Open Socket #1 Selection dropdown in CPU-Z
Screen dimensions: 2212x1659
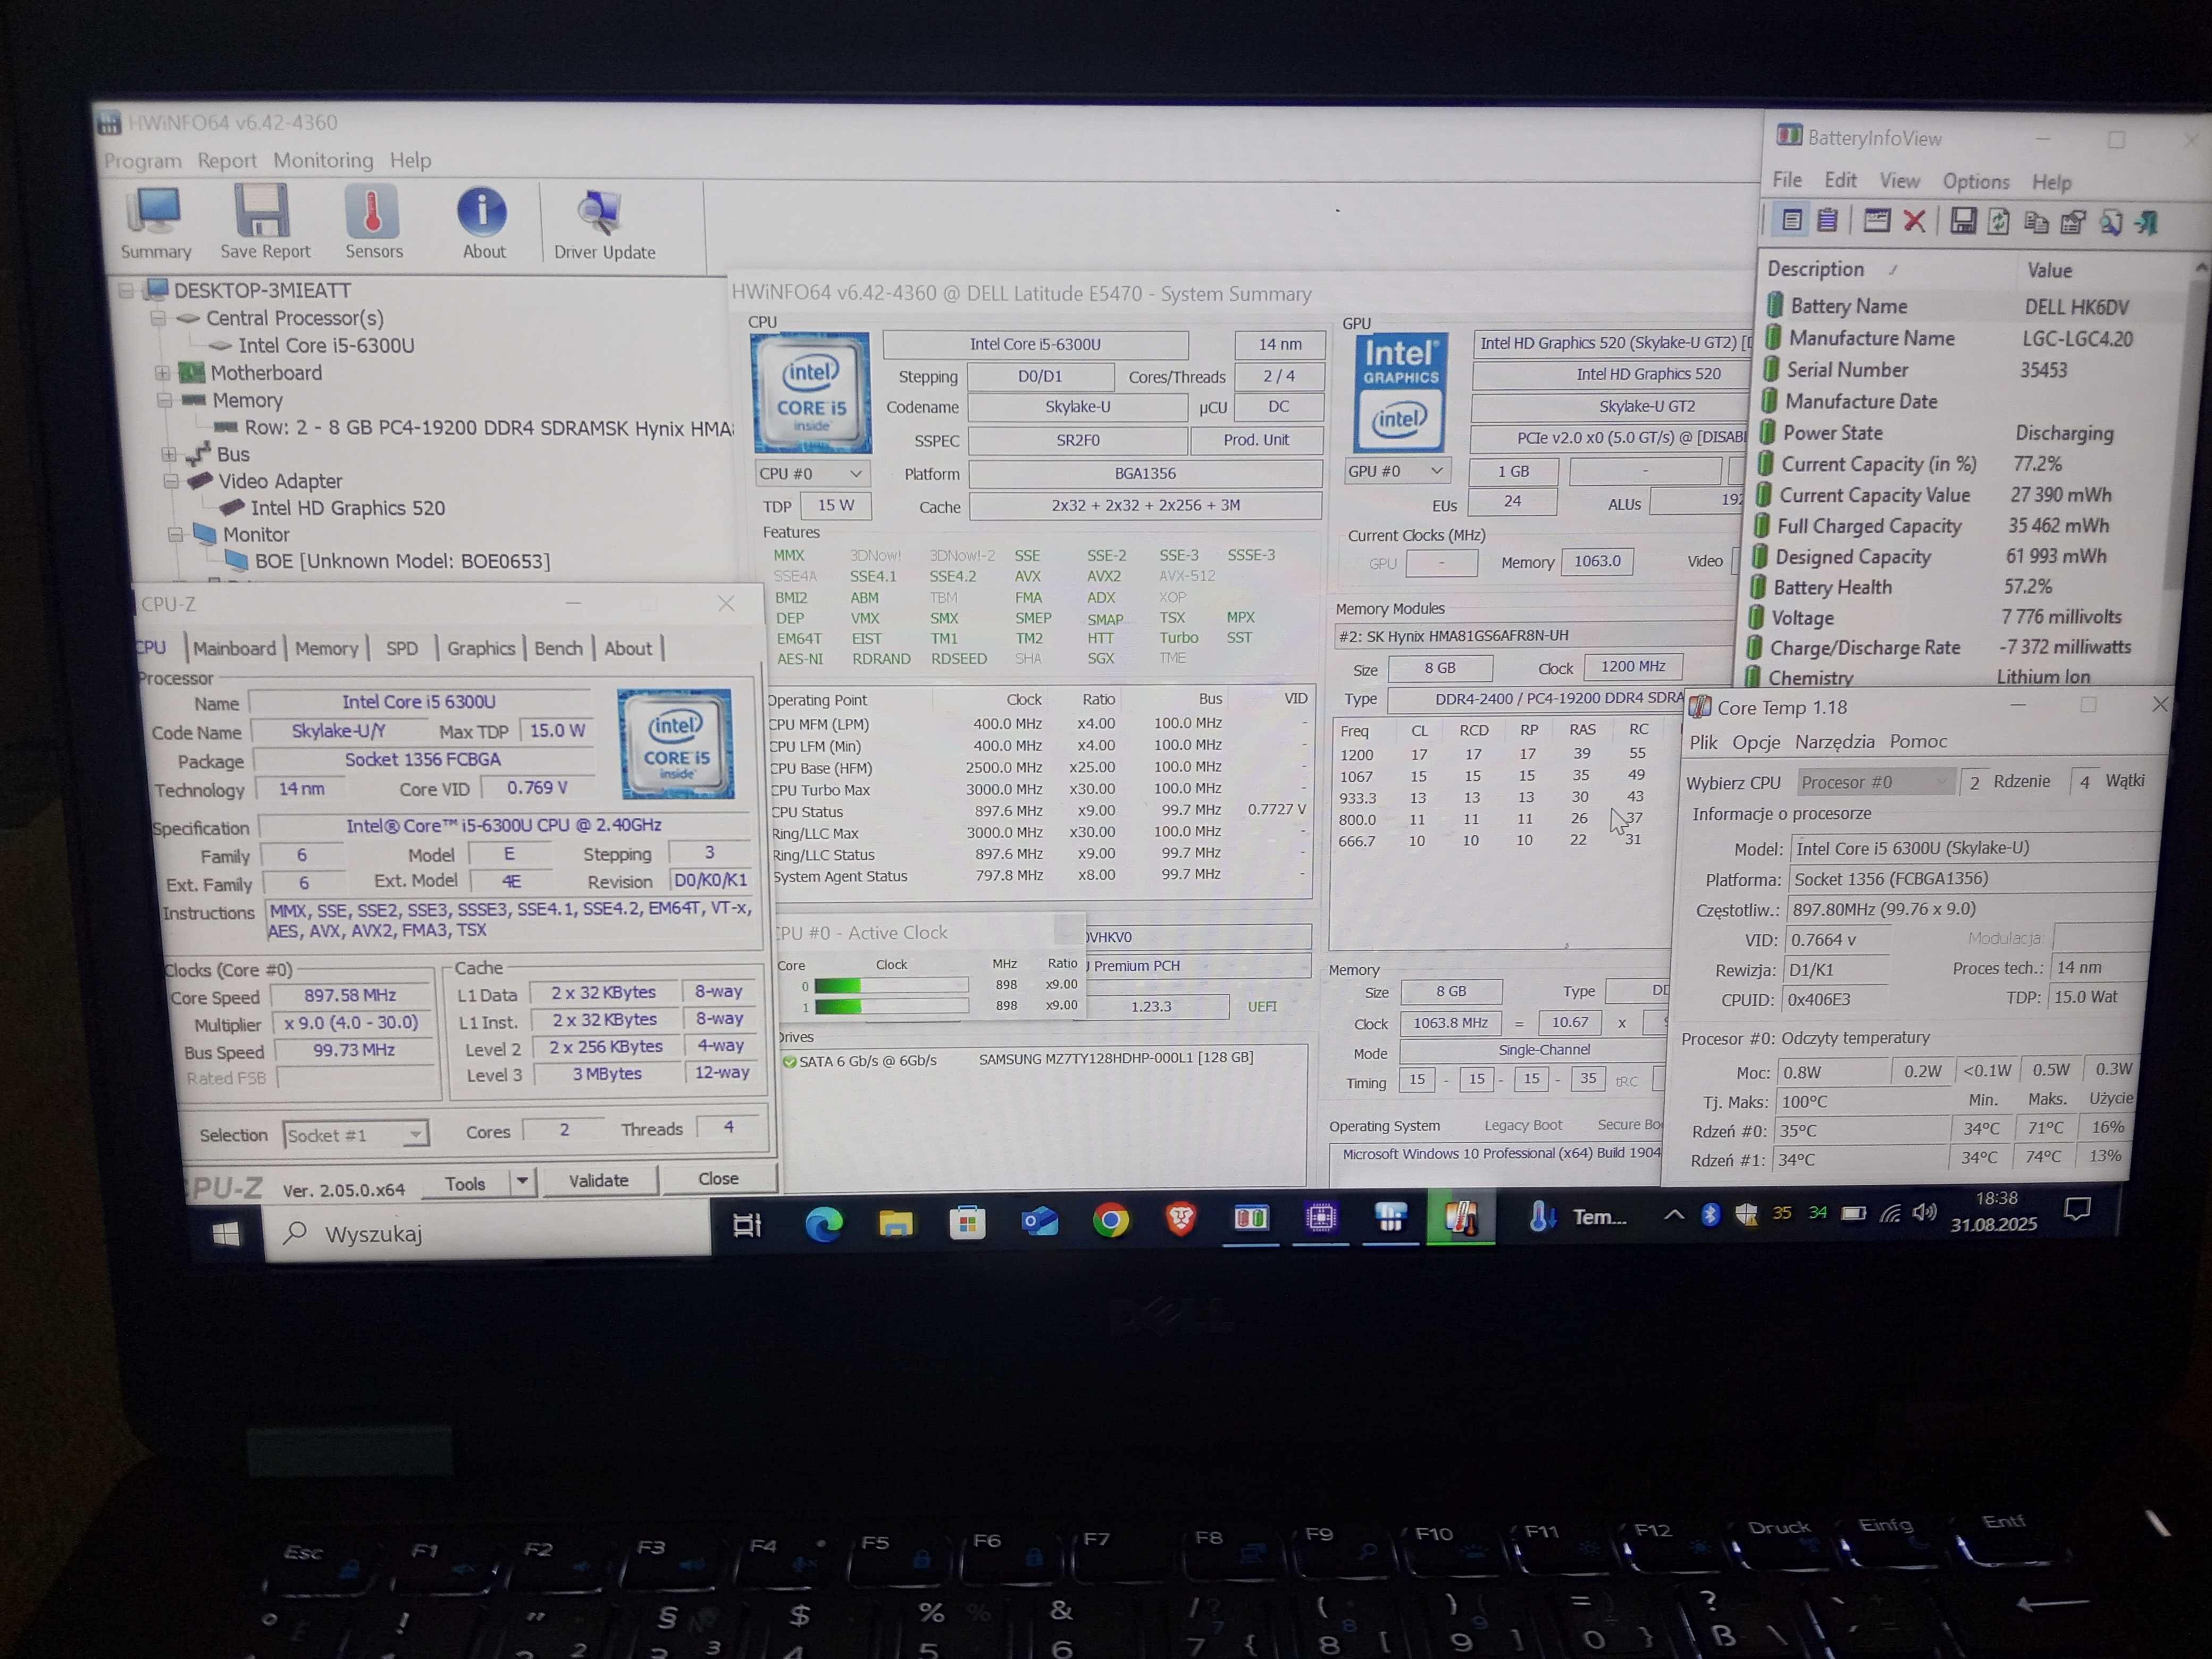click(355, 1135)
